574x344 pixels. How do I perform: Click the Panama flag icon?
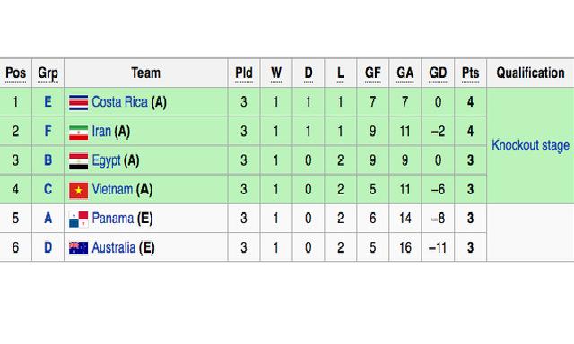coord(78,219)
